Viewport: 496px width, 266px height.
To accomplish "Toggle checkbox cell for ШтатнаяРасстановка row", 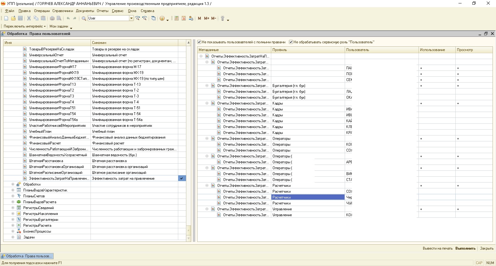I will pyautogui.click(x=182, y=161).
